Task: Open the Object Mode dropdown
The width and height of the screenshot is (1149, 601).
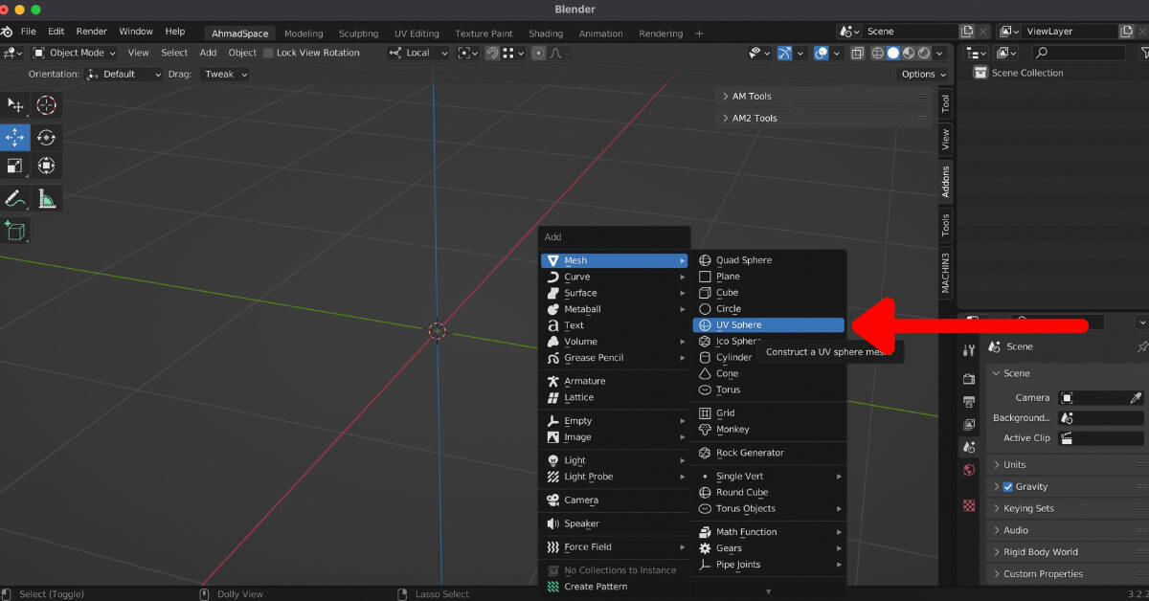Action: click(x=75, y=53)
